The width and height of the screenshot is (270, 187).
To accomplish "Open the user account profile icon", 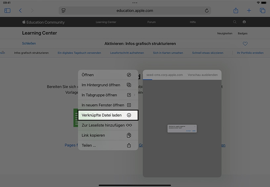I will [x=244, y=22].
